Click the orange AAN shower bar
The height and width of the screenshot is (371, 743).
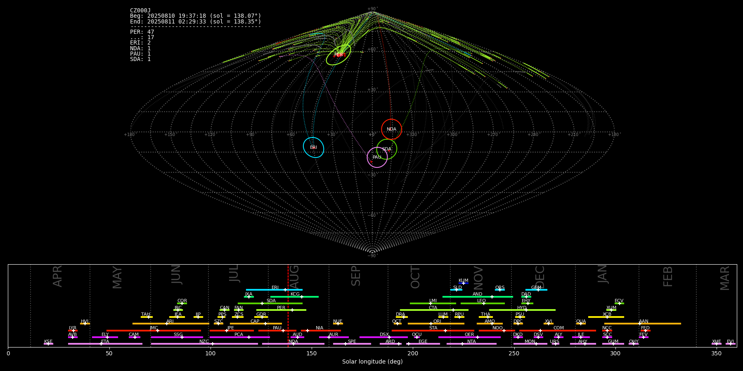click(643, 324)
